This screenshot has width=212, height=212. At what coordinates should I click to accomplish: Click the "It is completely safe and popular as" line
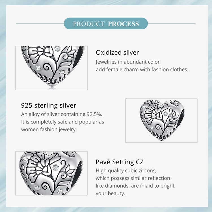point(63,122)
